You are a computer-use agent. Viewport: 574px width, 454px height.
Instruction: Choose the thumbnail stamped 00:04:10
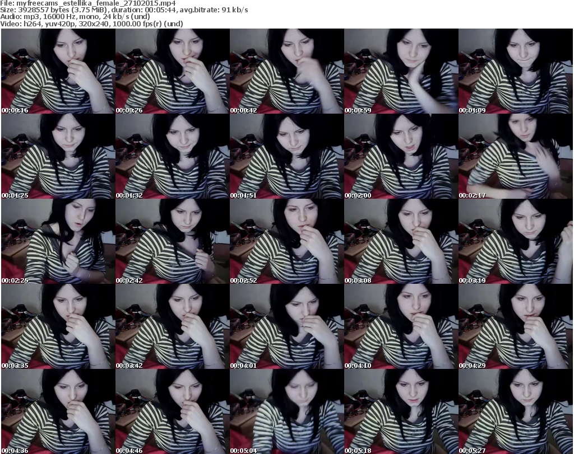(401, 327)
